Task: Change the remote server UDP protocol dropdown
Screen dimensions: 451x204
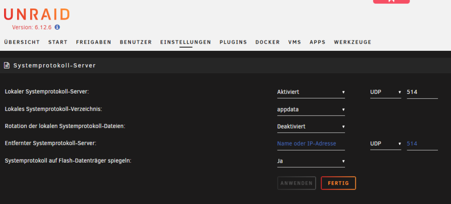Action: 386,144
